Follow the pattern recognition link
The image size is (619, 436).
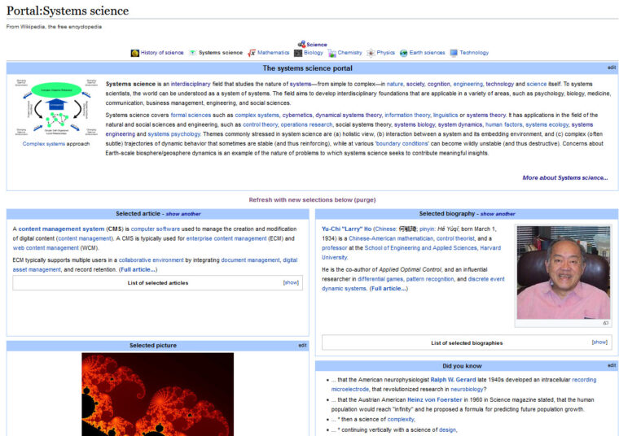pyautogui.click(x=430, y=279)
